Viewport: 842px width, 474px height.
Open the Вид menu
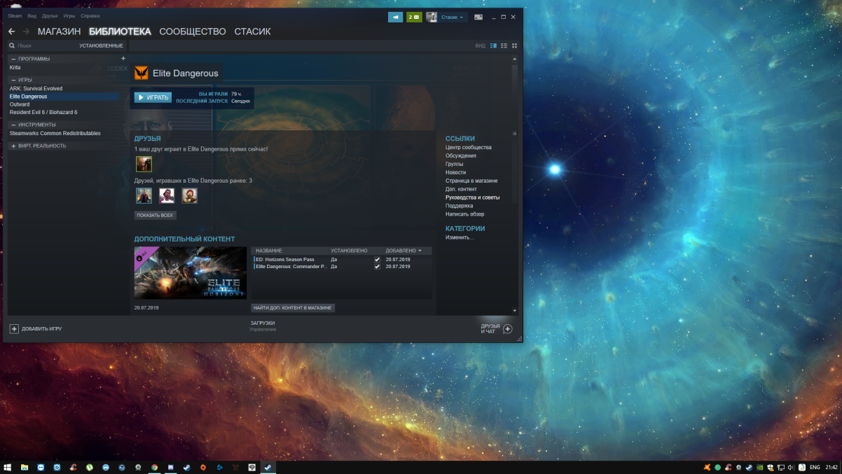32,15
